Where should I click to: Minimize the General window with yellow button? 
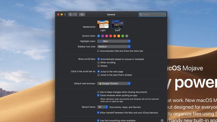62,15
